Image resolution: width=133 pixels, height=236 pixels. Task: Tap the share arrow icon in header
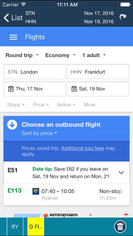tap(123, 17)
